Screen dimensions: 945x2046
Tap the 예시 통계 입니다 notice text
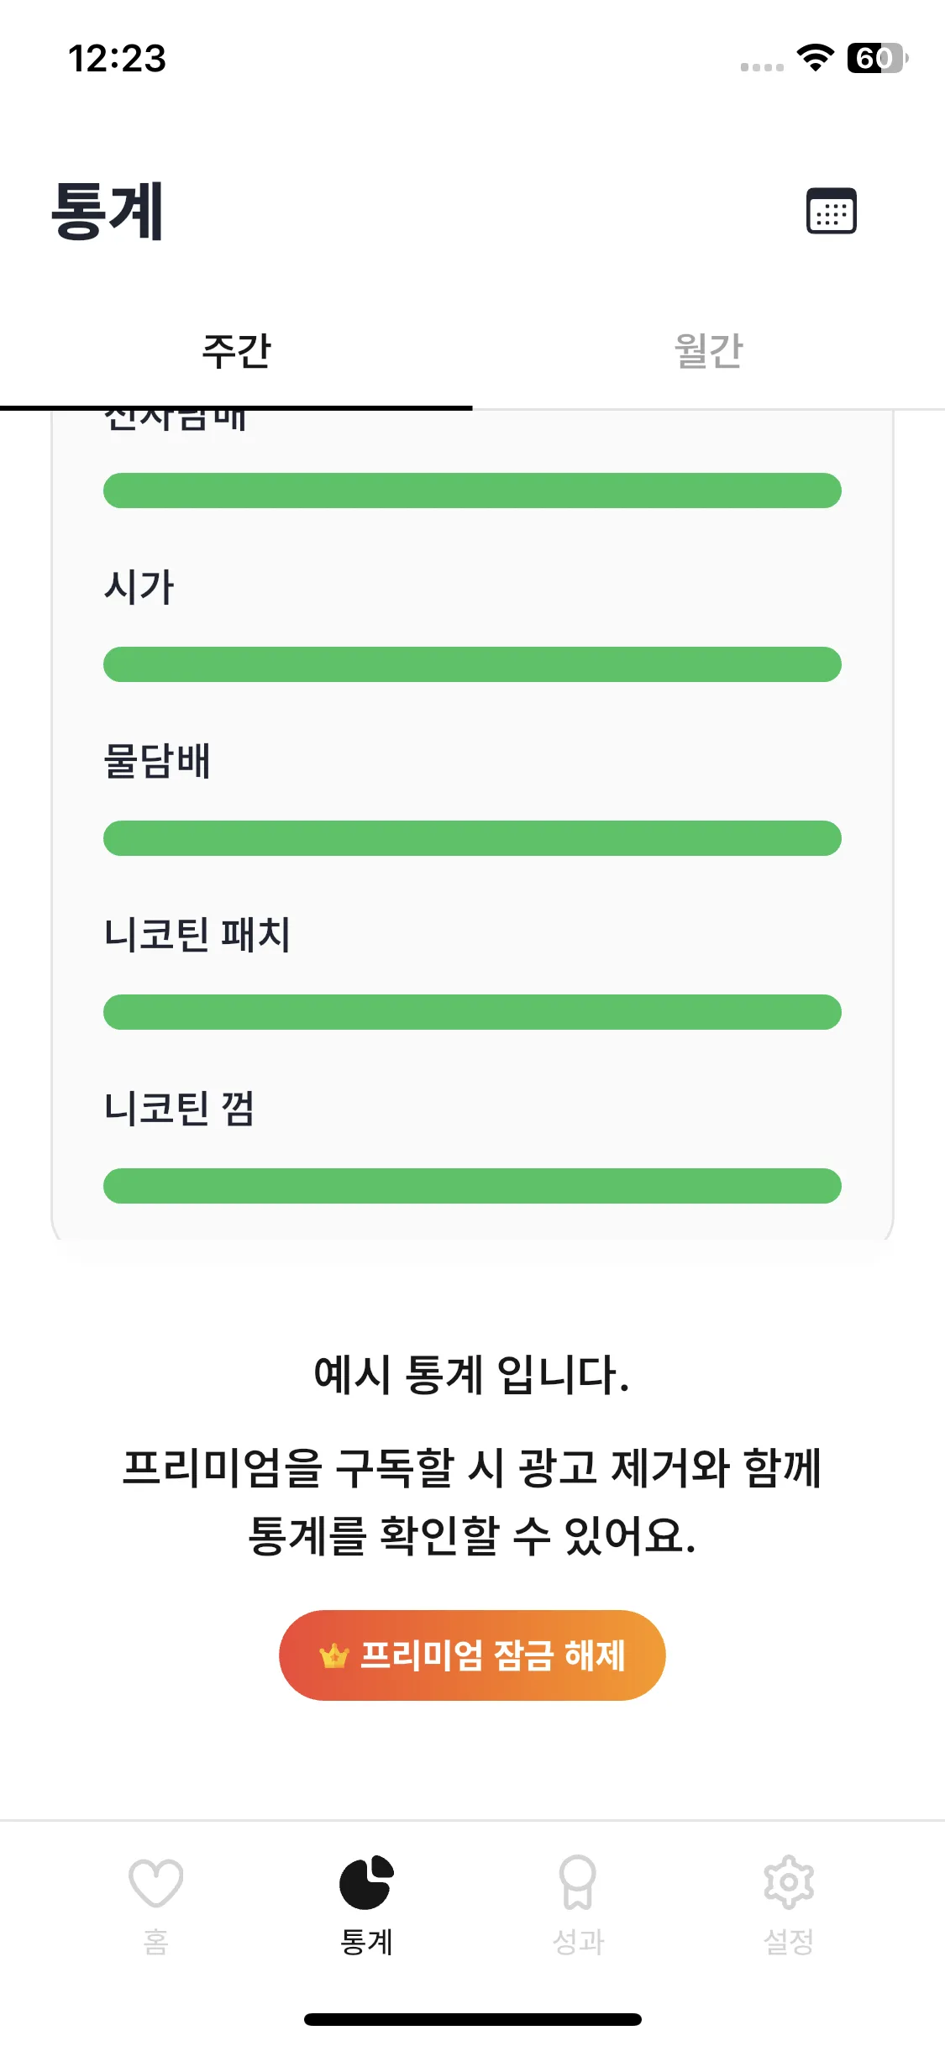[471, 1376]
